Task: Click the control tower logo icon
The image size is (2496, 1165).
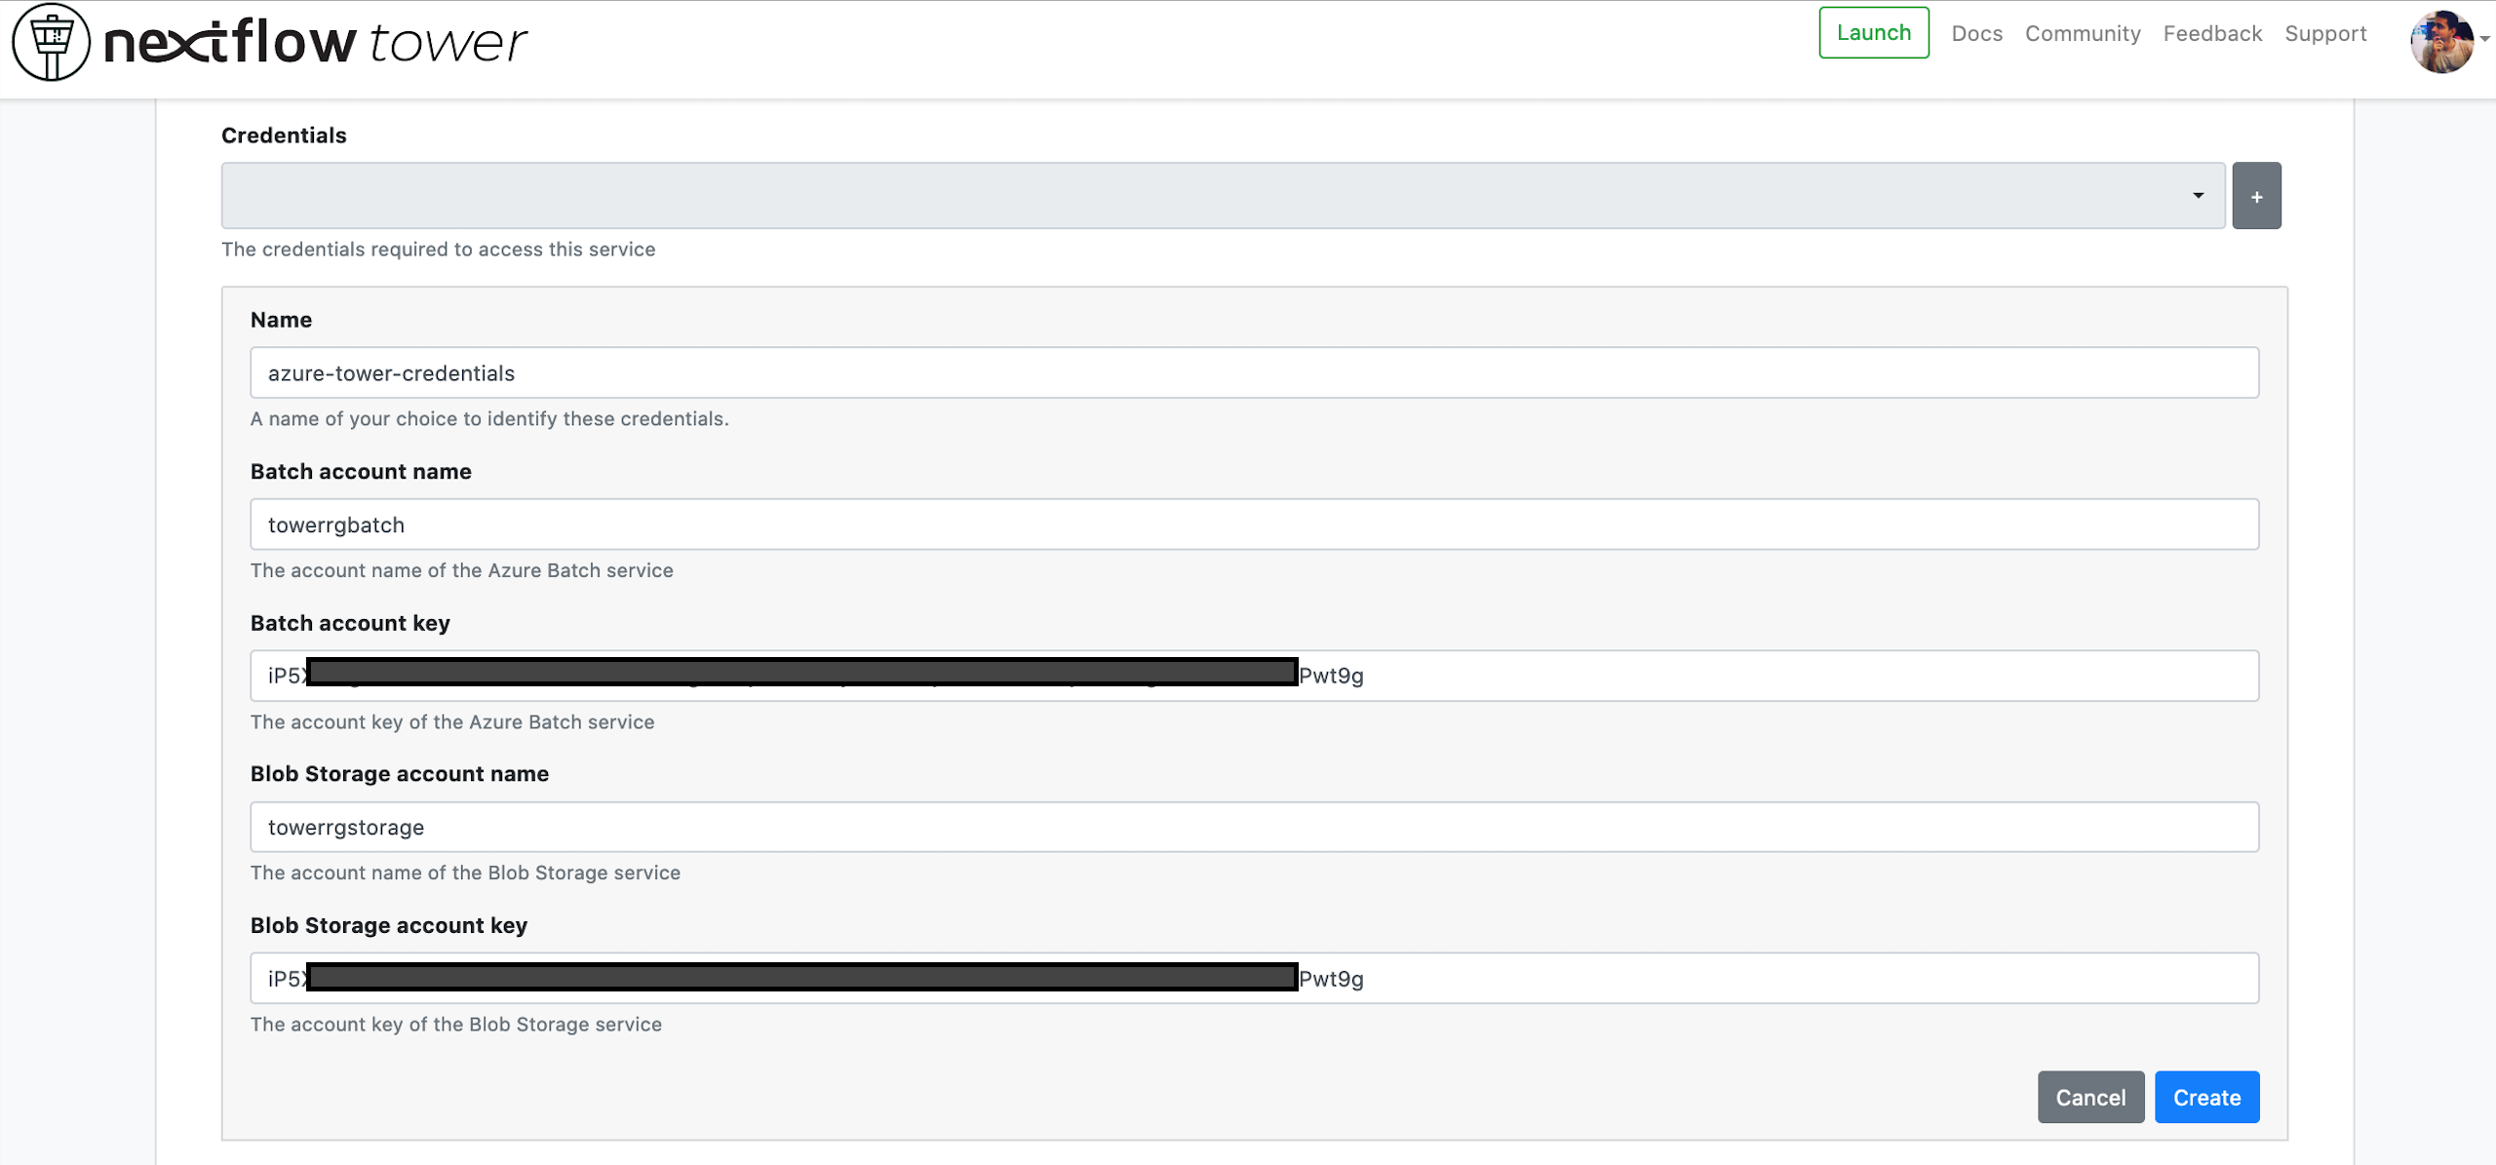Action: [51, 42]
